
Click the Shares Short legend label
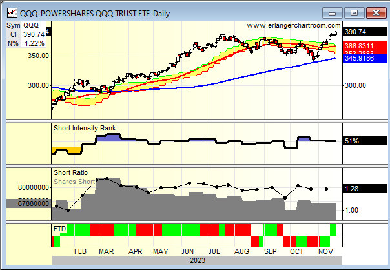pos(74,182)
